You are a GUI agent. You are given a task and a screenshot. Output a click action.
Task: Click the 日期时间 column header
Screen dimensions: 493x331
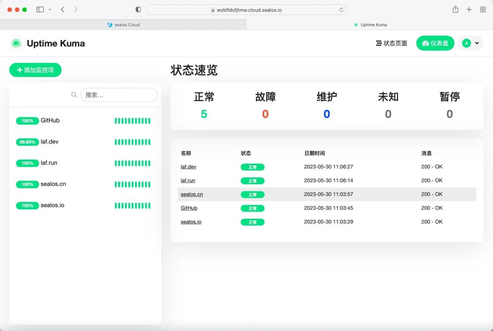pos(315,153)
